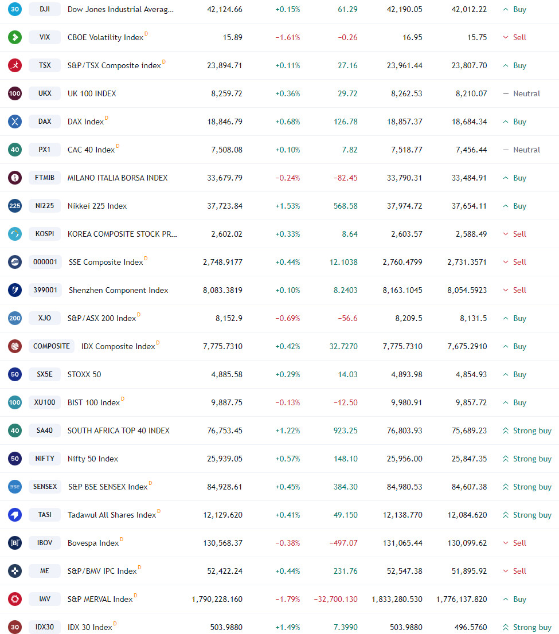Viewport: 559px width, 634px height.
Task: Select the high value 84,980.53 for SENSEX
Action: coord(404,487)
